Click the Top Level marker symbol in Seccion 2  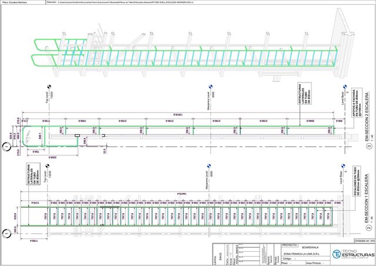(x=49, y=87)
